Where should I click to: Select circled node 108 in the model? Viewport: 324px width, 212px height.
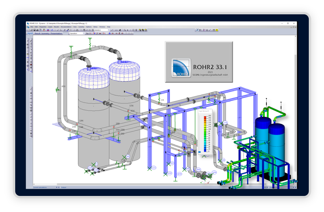click(170, 173)
